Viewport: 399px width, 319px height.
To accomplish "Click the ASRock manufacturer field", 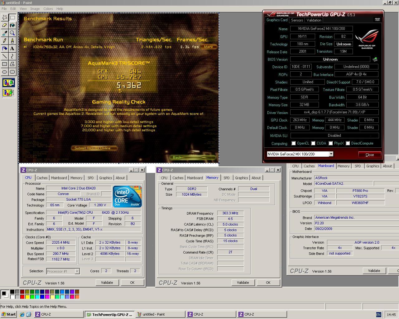I will coord(356,178).
